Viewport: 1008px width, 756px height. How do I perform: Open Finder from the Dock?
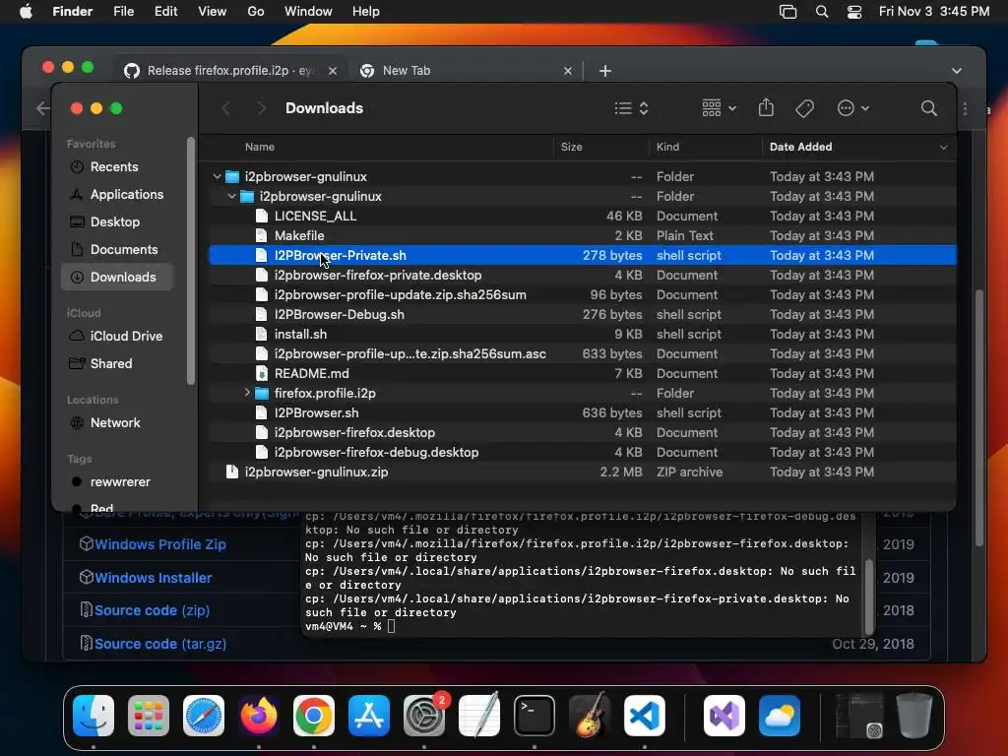(x=94, y=716)
